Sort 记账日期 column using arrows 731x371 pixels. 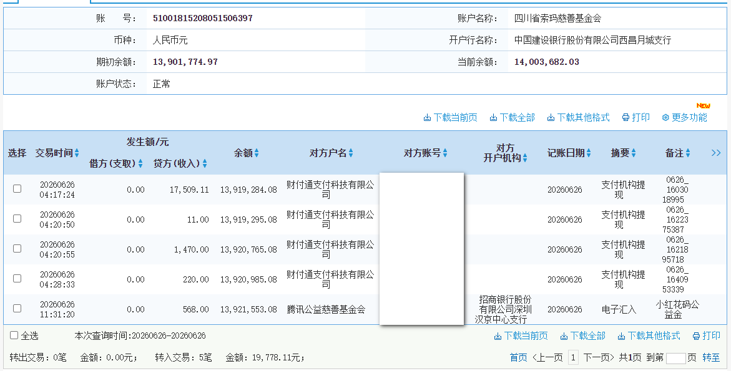pos(588,153)
